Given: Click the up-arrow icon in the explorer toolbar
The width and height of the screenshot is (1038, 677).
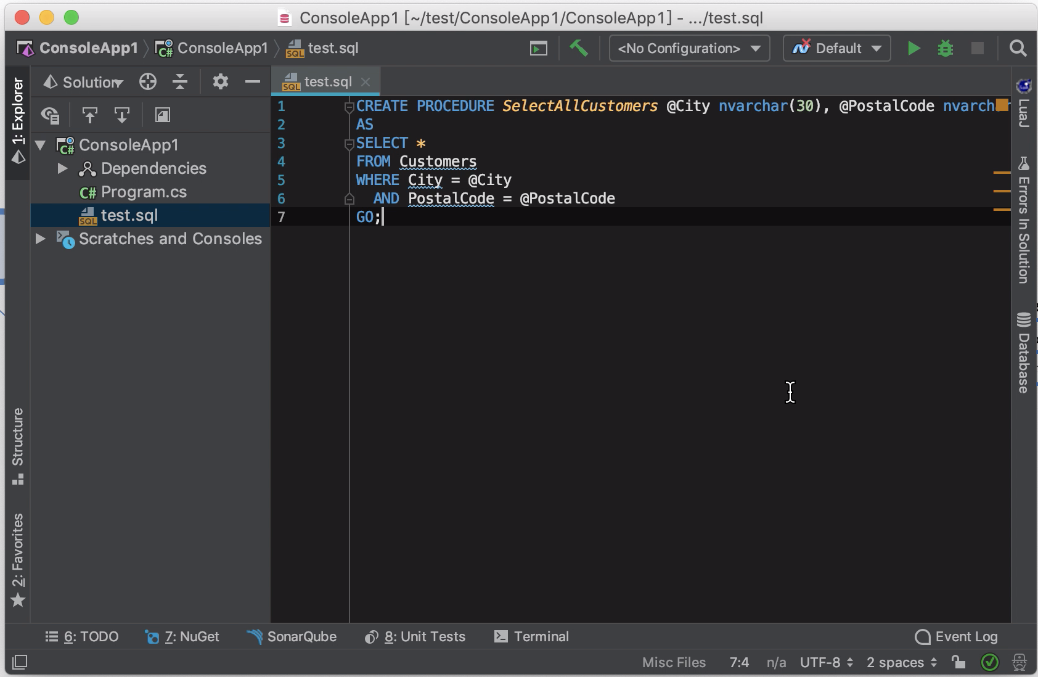Looking at the screenshot, I should point(90,115).
